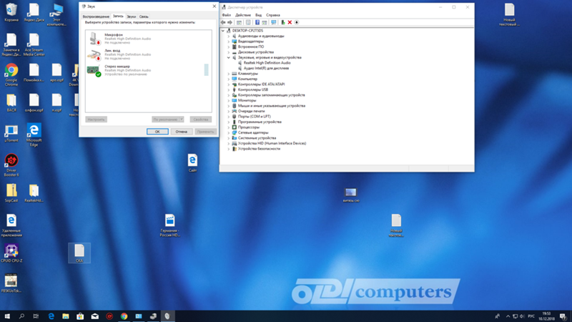572x322 pixels.
Task: Open the Windows Start menu
Action: point(7,316)
